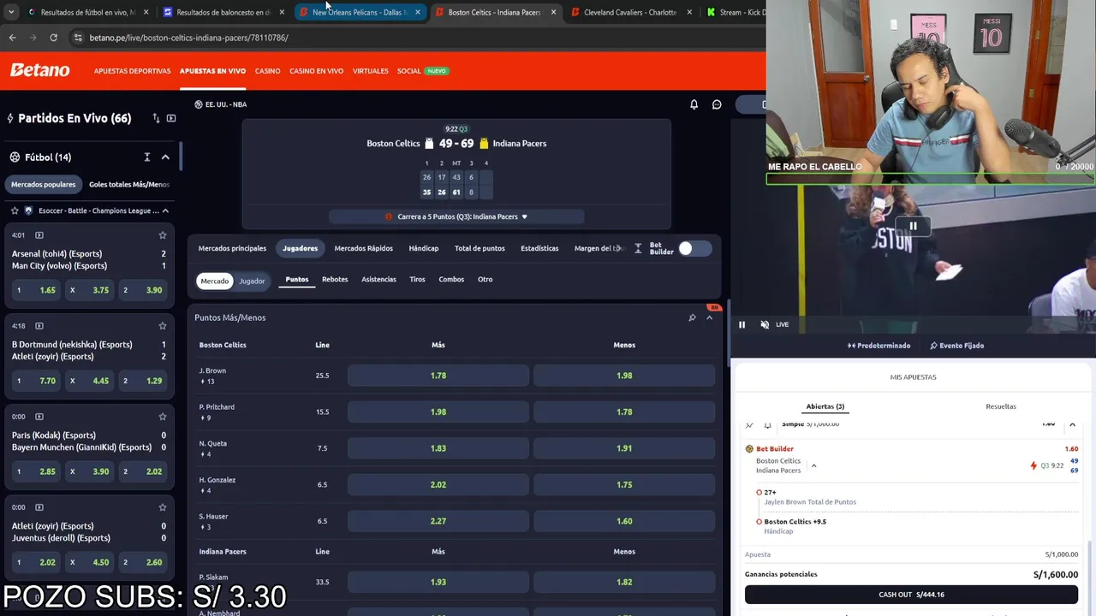This screenshot has width=1096, height=616.
Task: Open Apuestas Deportivas menu
Action: (132, 71)
